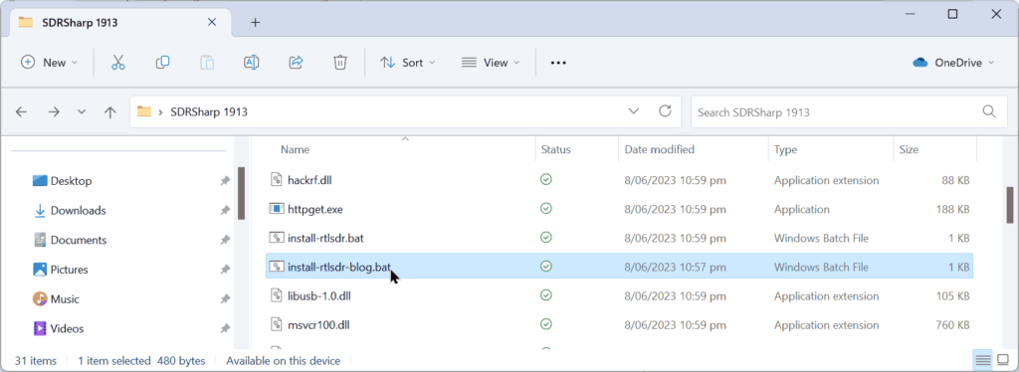Sort files by the Date modified column
This screenshot has width=1019, height=372.
pos(659,149)
